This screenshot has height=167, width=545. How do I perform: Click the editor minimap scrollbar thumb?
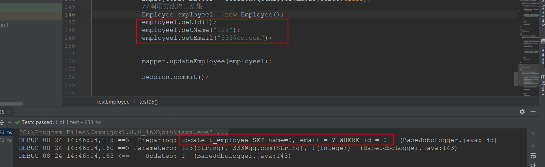coord(516,79)
